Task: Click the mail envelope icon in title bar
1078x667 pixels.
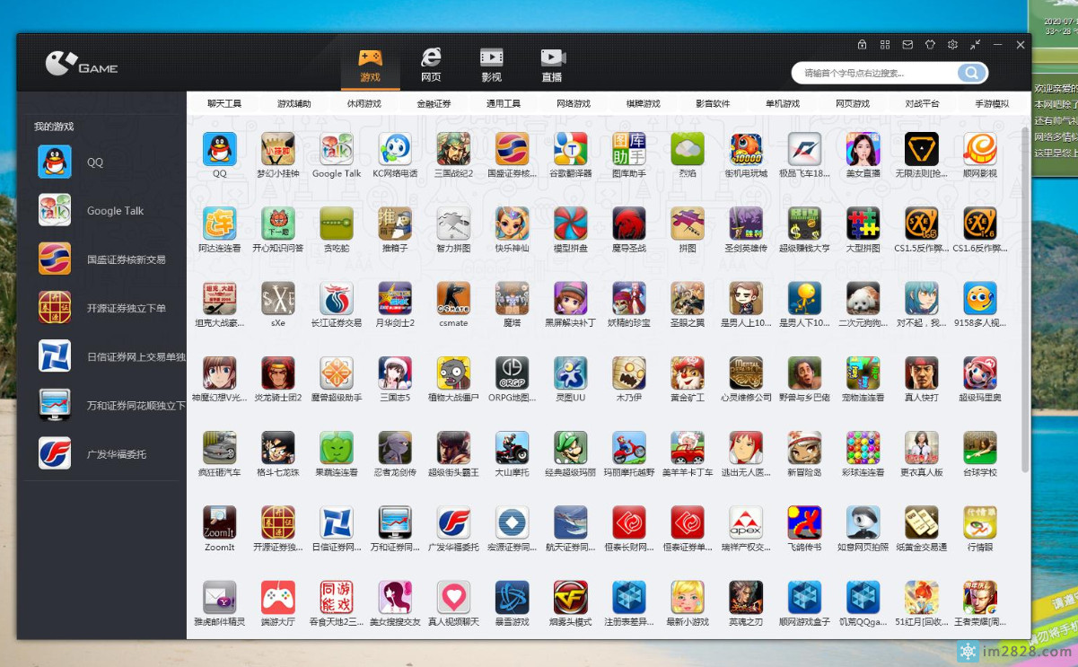Action: [x=907, y=45]
